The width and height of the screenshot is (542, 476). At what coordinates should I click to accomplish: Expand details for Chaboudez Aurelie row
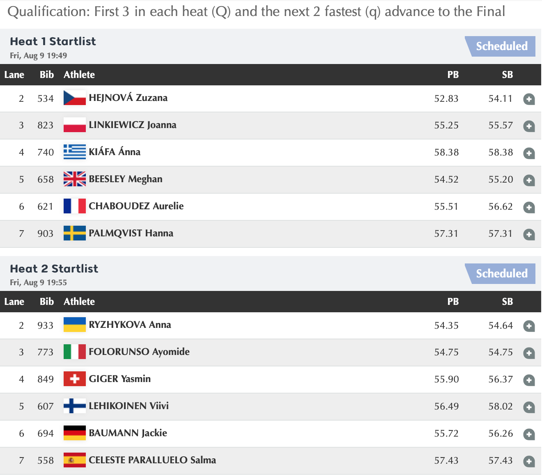pos(529,208)
